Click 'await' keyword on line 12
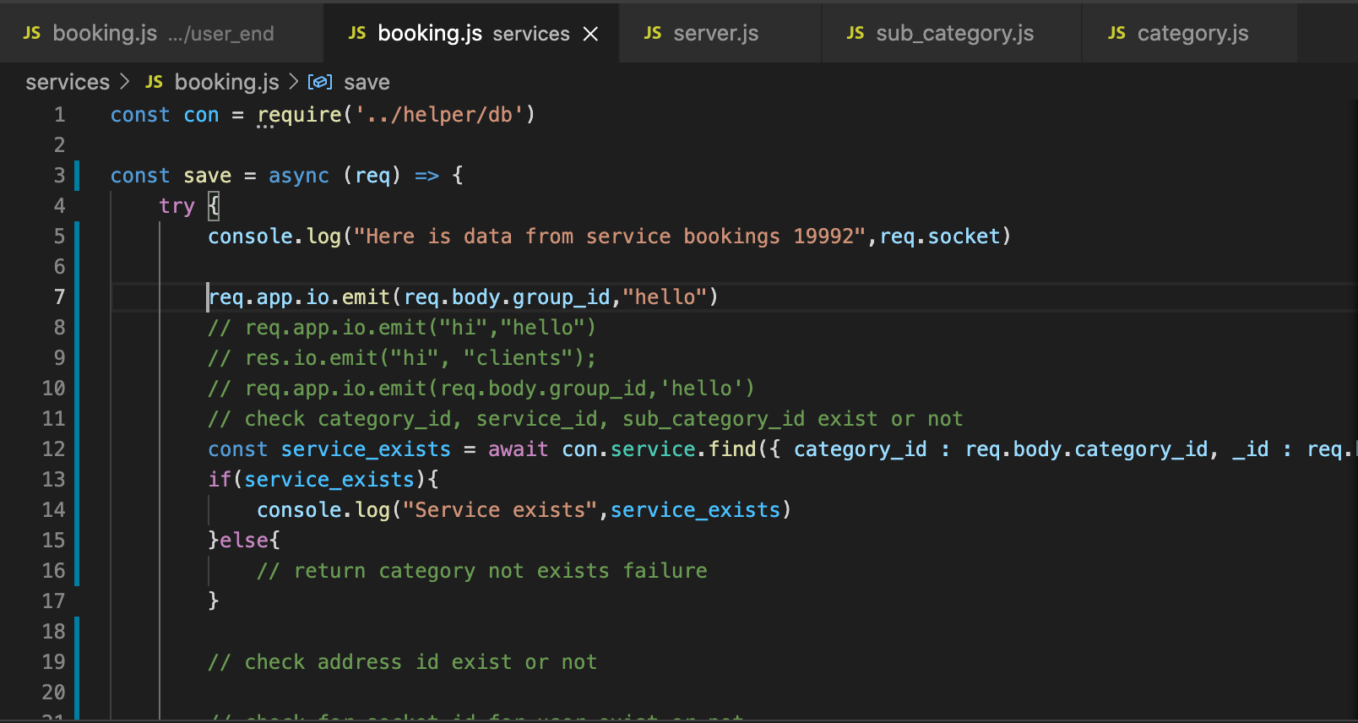The height and width of the screenshot is (723, 1358). coord(518,449)
